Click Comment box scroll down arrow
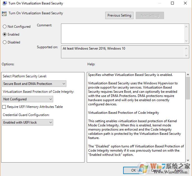The height and width of the screenshot is (176, 192). (x=186, y=41)
